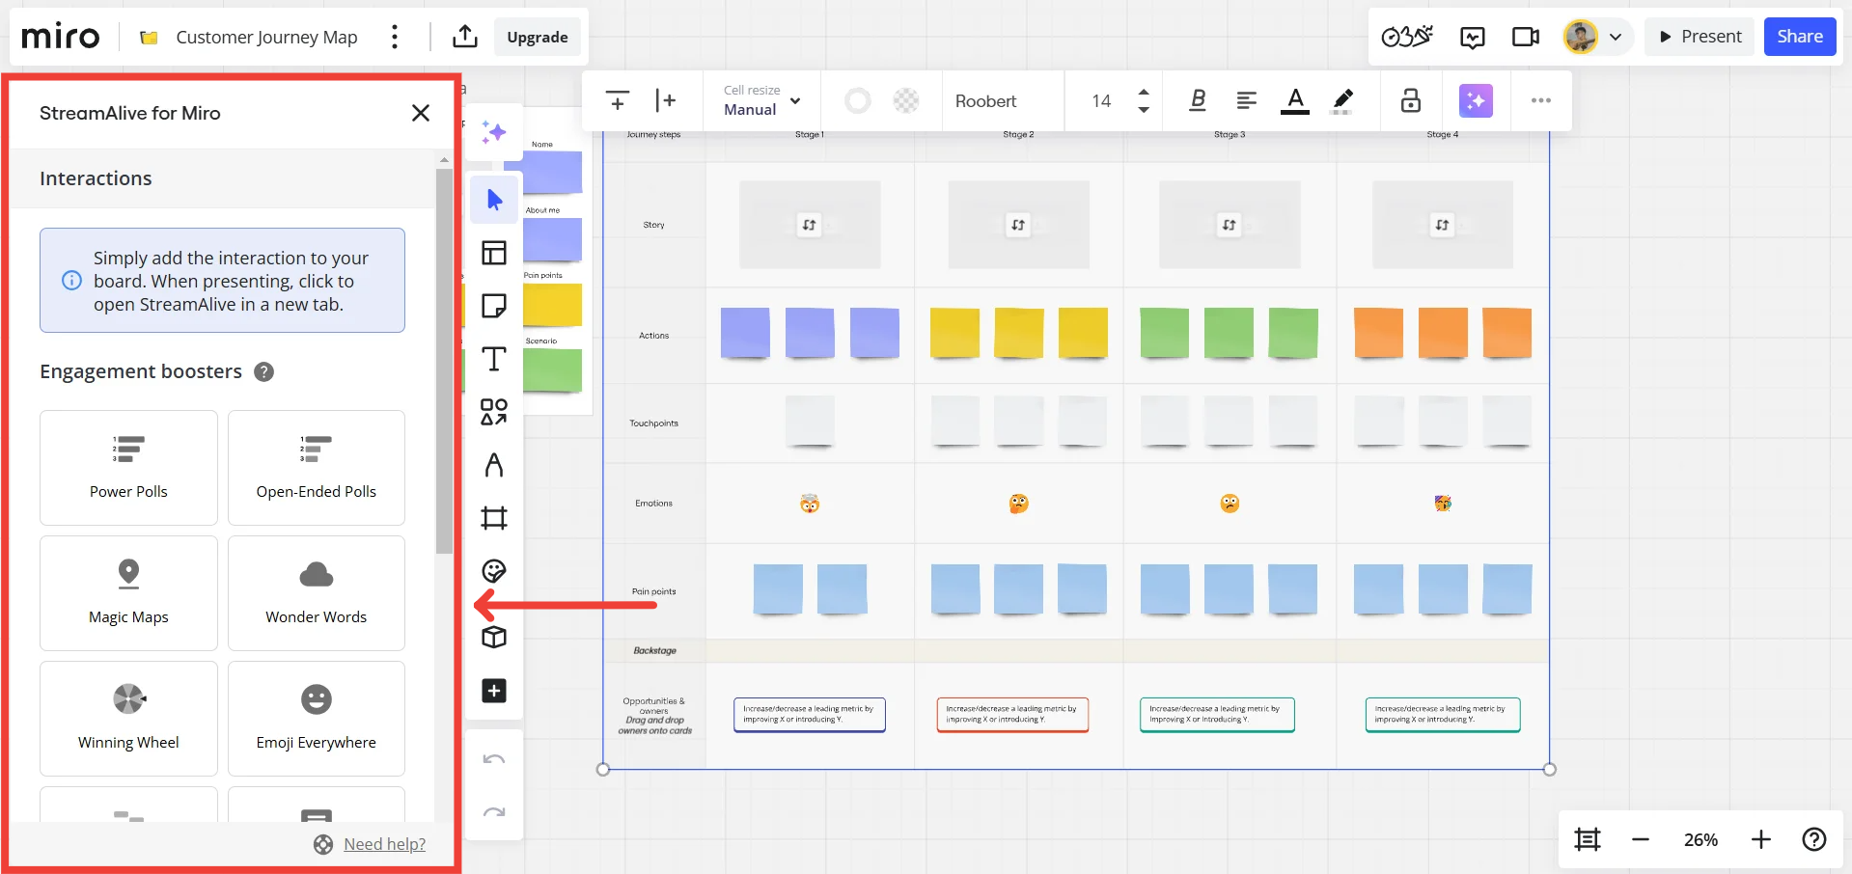Show help for Engagement boosters
This screenshot has height=874, width=1852.
(x=263, y=371)
